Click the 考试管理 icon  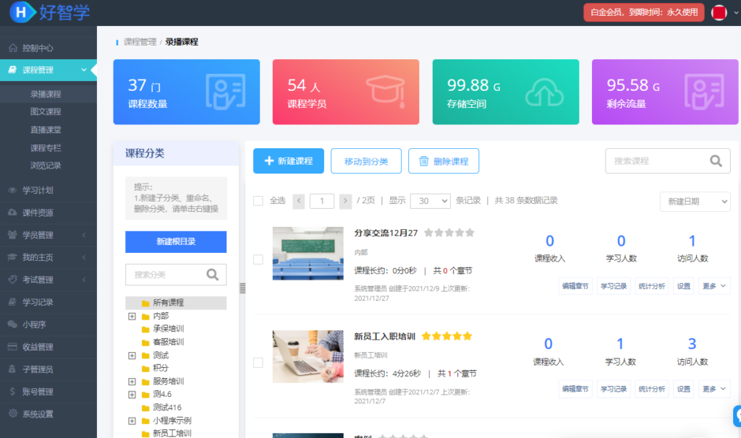(x=13, y=280)
